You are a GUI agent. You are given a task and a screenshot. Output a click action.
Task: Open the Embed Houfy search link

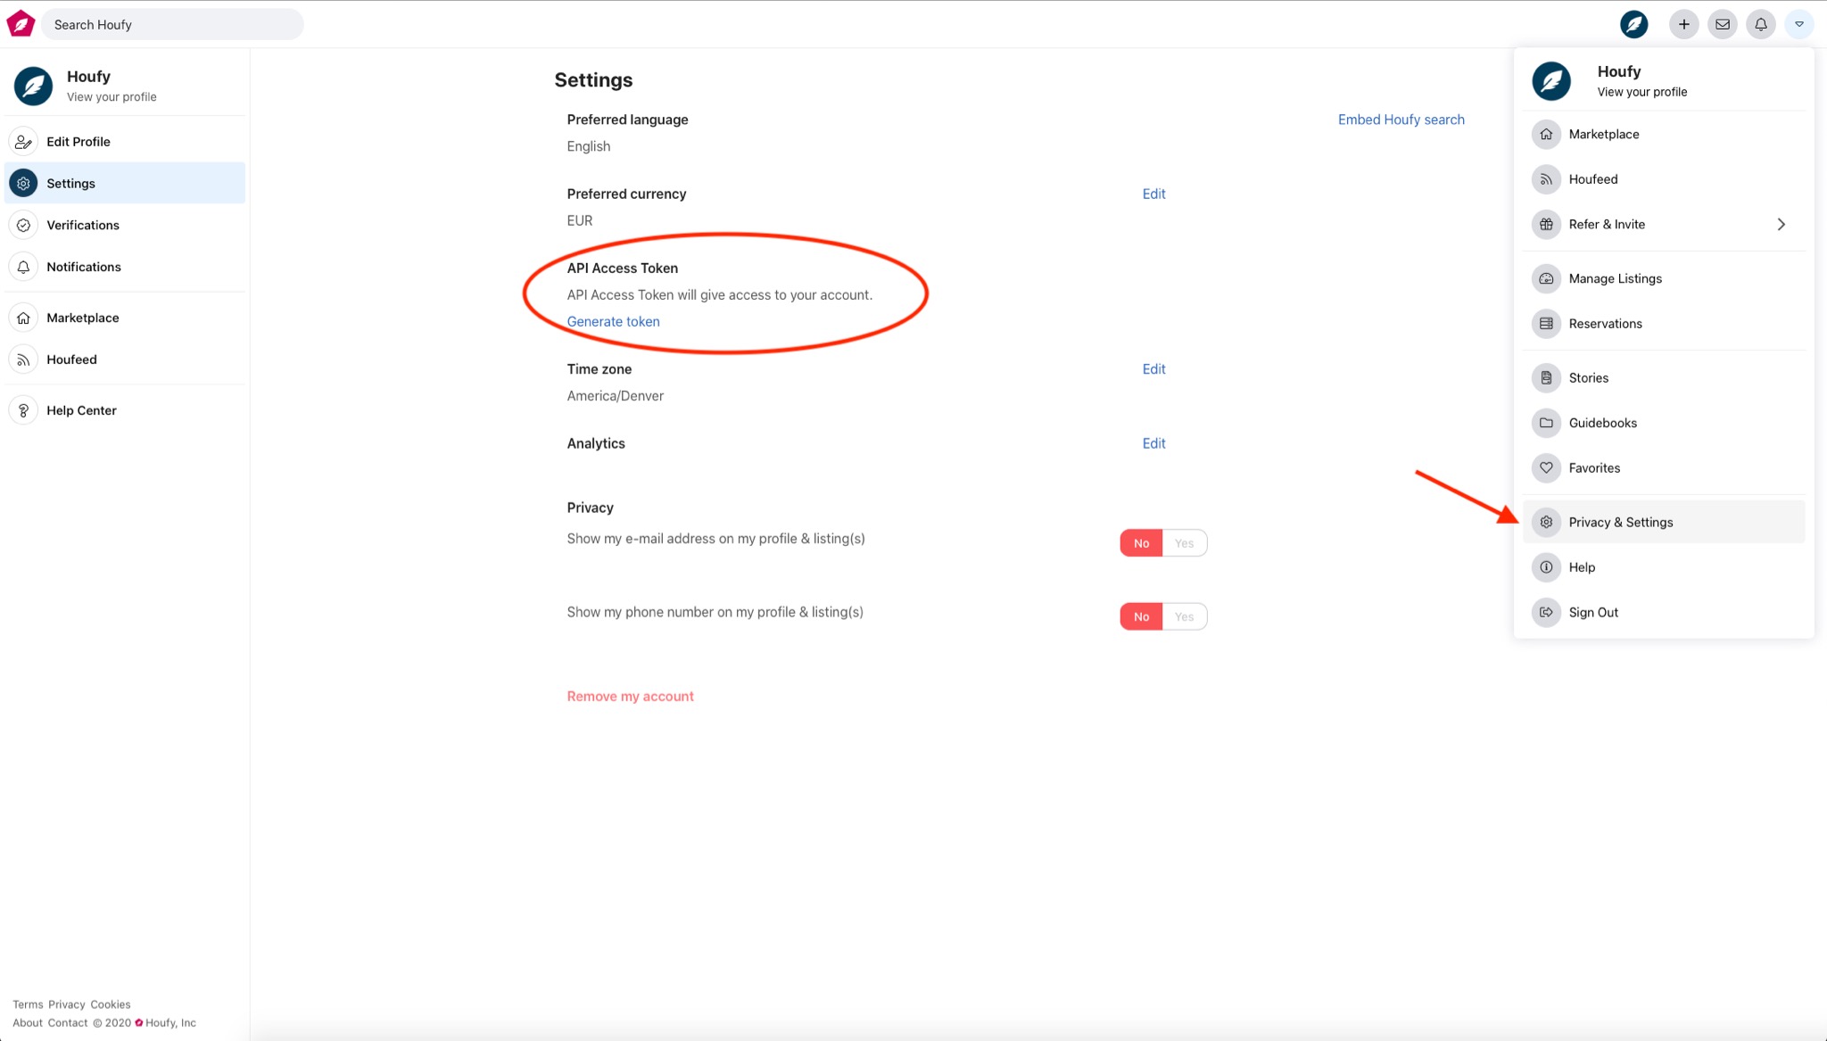coord(1401,120)
